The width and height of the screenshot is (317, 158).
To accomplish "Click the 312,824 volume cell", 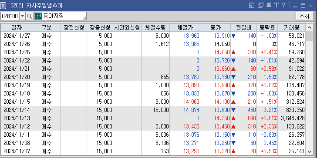I will click(292, 102).
